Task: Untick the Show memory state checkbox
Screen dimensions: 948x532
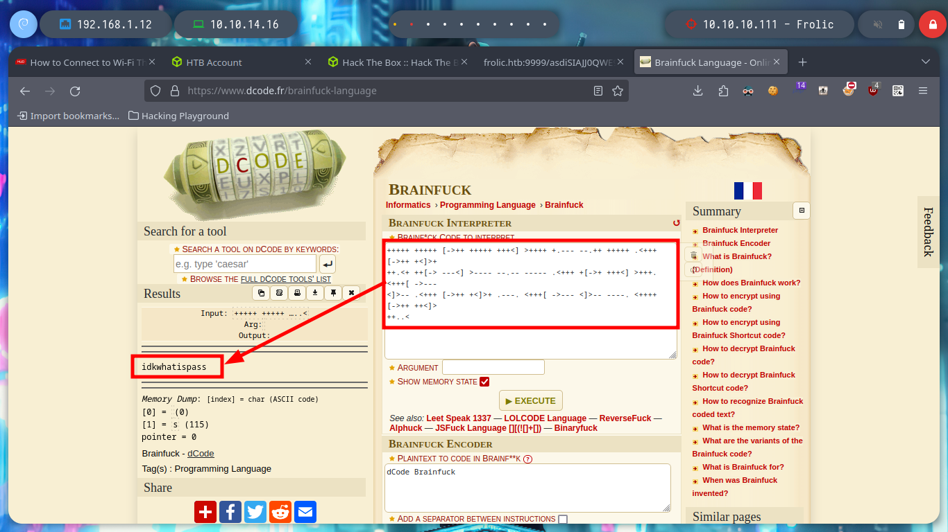Action: tap(484, 382)
